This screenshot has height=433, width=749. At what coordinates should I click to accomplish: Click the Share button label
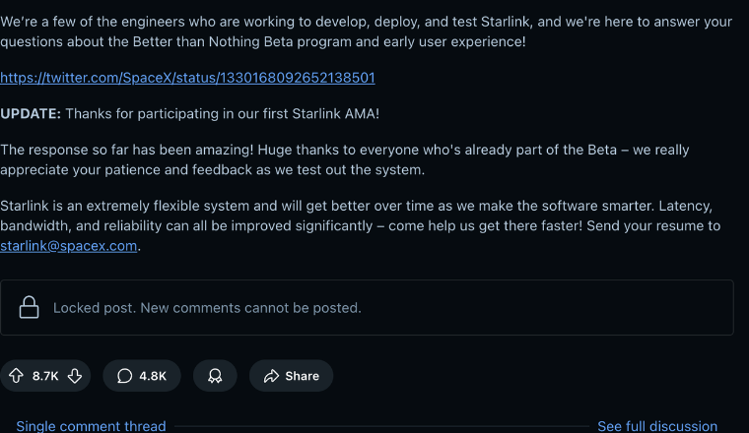click(302, 376)
